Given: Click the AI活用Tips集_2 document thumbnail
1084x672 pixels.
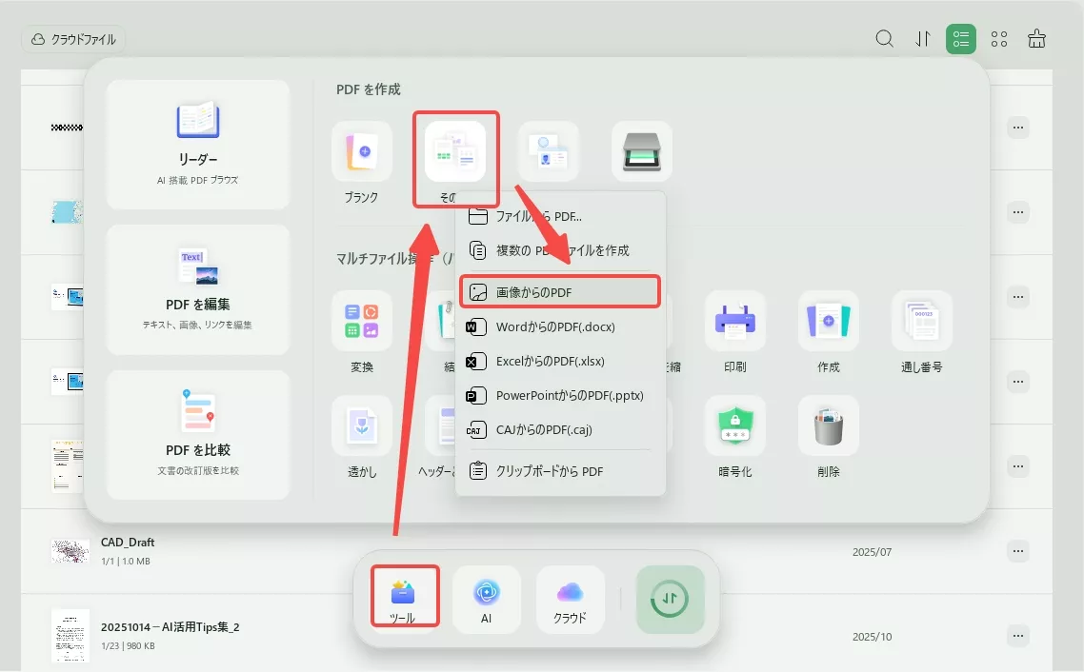Looking at the screenshot, I should 70,636.
